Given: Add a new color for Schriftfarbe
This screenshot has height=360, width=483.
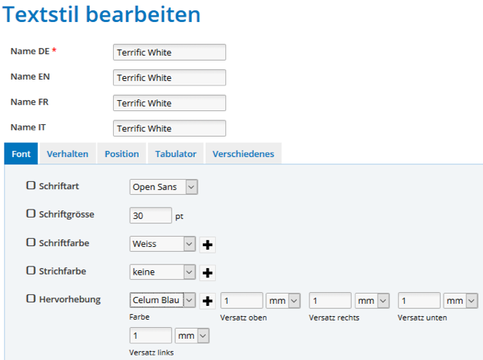Looking at the screenshot, I should (x=207, y=245).
